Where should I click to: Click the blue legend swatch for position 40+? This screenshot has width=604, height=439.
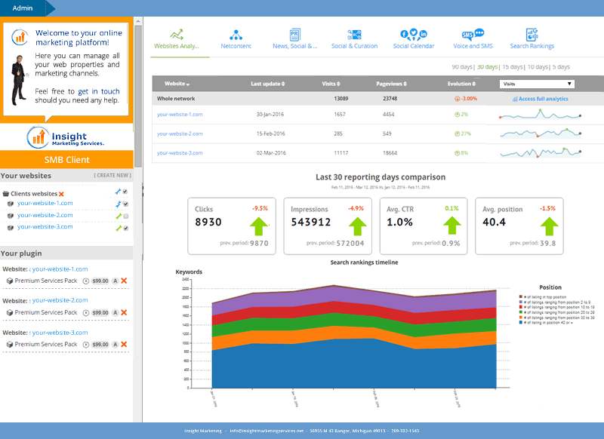pos(521,322)
